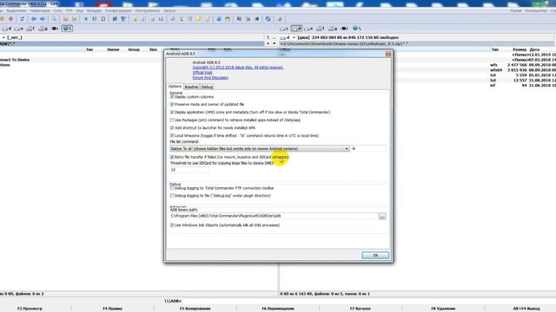Viewport: 556px width, 312px height.
Task: Open the Конфигурация menu
Action: [x=118, y=11]
